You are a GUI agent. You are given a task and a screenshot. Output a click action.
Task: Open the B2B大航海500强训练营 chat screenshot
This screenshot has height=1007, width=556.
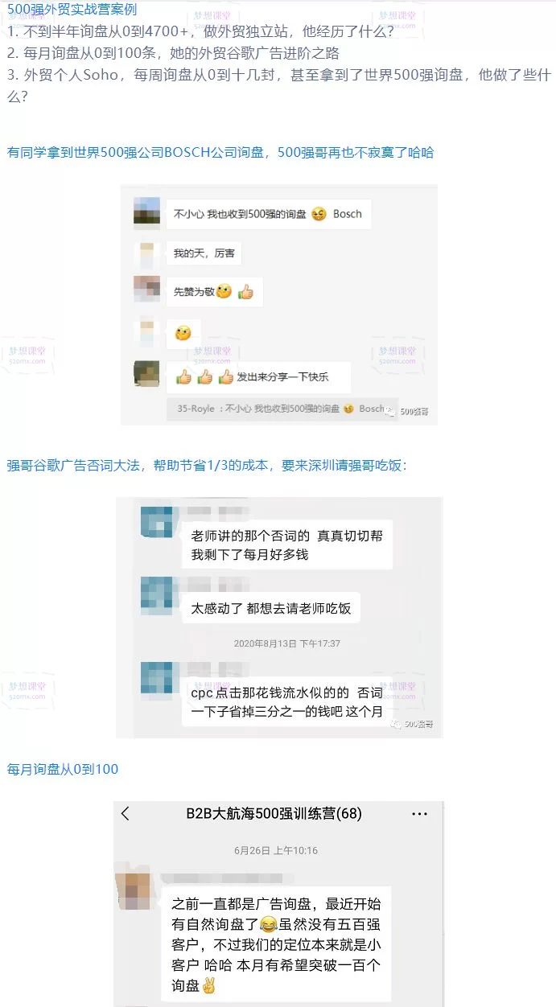coord(278,903)
